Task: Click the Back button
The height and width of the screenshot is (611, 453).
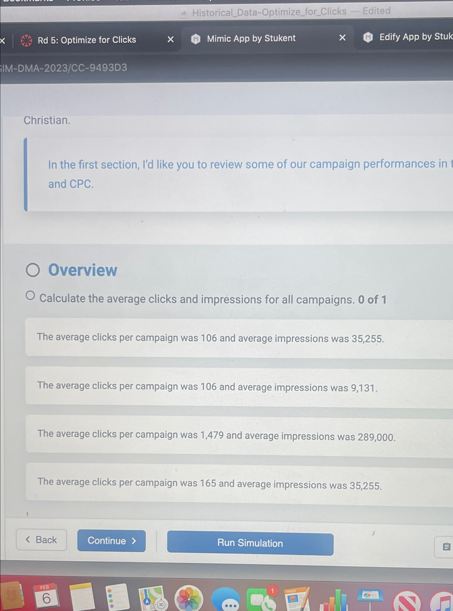Action: click(x=41, y=540)
